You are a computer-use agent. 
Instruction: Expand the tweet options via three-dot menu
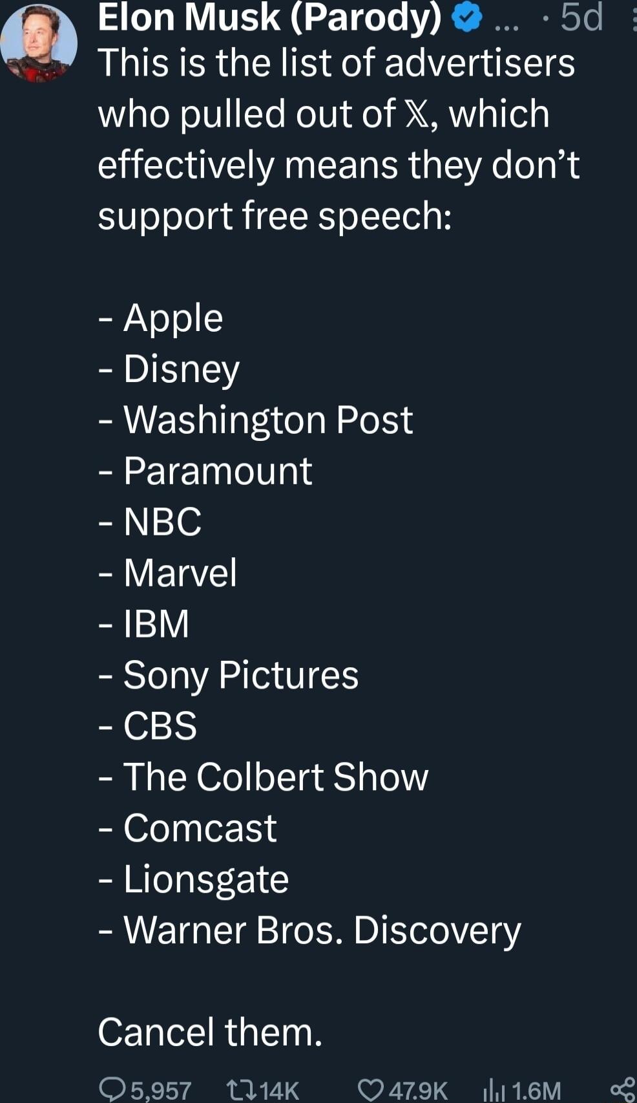634,19
